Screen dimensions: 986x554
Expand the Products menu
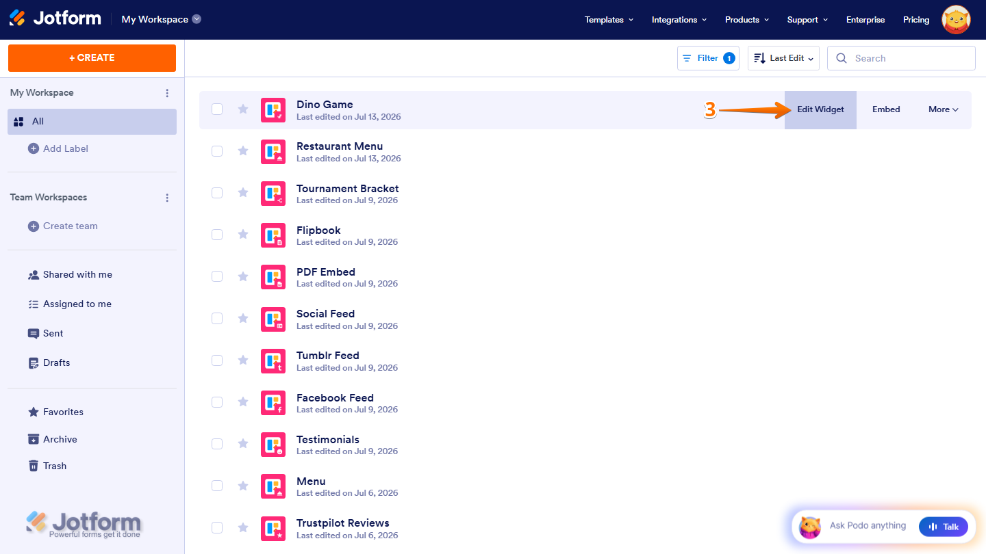click(x=747, y=20)
